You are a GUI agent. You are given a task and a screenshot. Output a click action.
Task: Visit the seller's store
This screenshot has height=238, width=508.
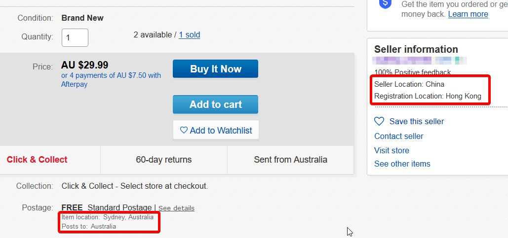[x=391, y=150]
